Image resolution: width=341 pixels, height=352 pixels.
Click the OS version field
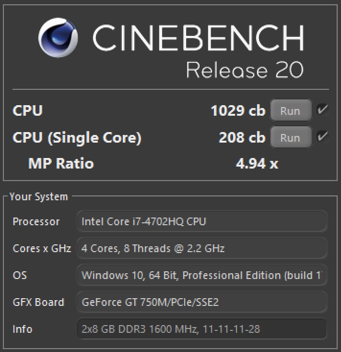point(201,275)
